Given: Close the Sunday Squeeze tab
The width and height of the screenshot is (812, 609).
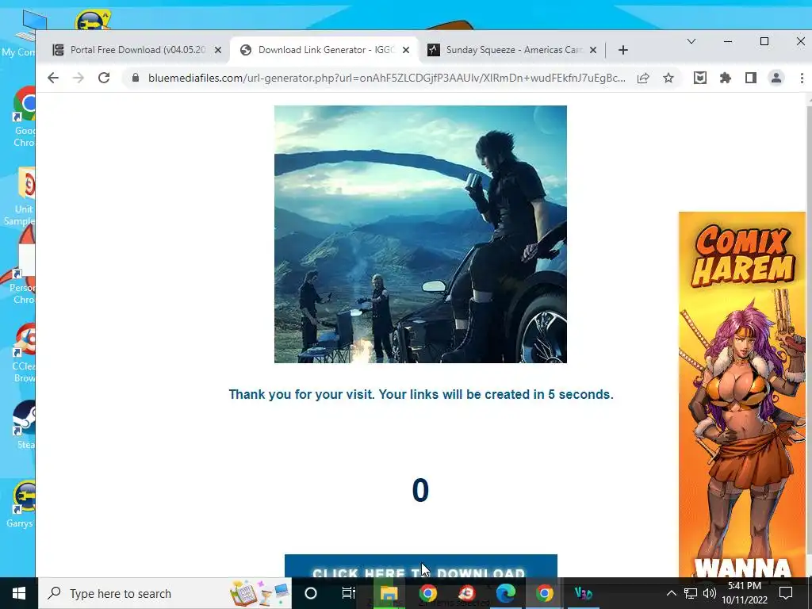Looking at the screenshot, I should click(x=593, y=50).
